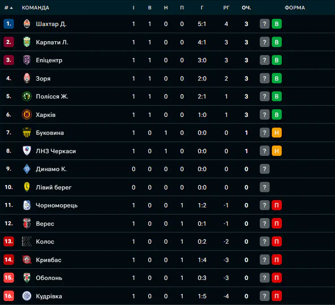Click red П form badge for Оболонь
This screenshot has height=305, width=335.
277,278
